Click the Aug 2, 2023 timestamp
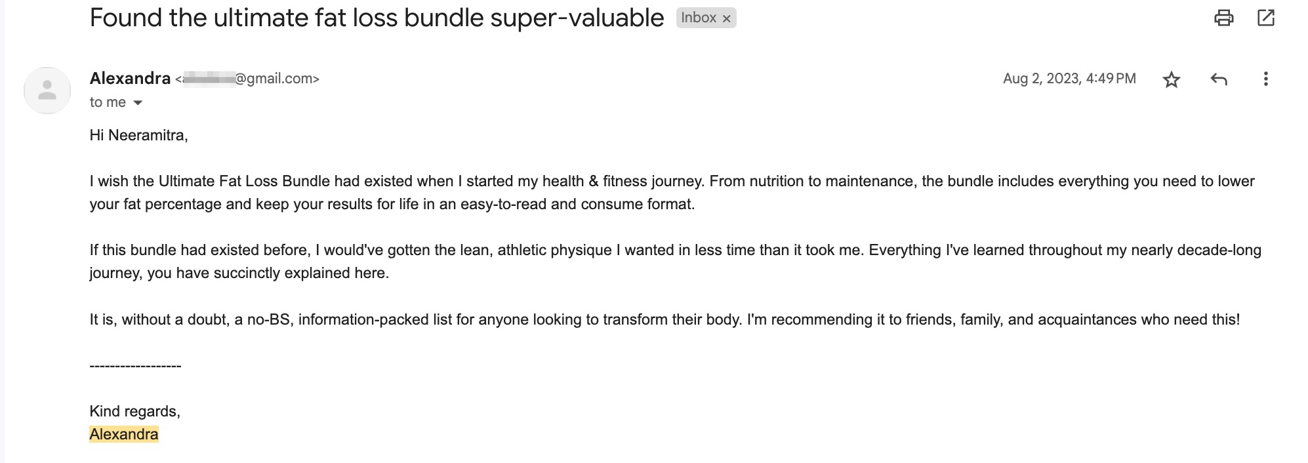The width and height of the screenshot is (1308, 463). (x=1069, y=79)
